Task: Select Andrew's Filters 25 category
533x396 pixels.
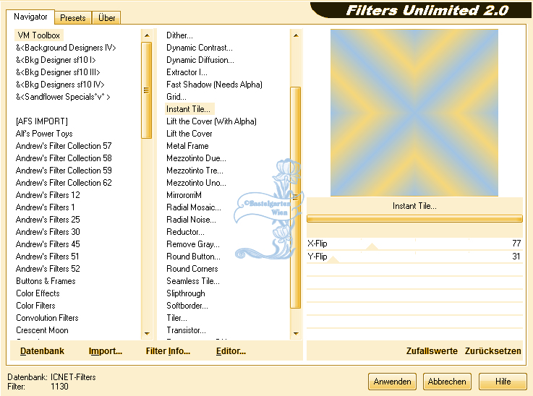Action: [x=48, y=220]
